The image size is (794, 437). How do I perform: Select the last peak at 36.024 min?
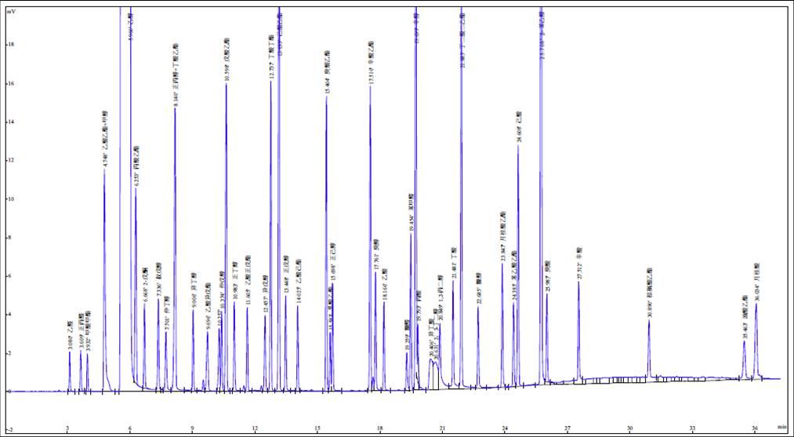[x=756, y=303]
